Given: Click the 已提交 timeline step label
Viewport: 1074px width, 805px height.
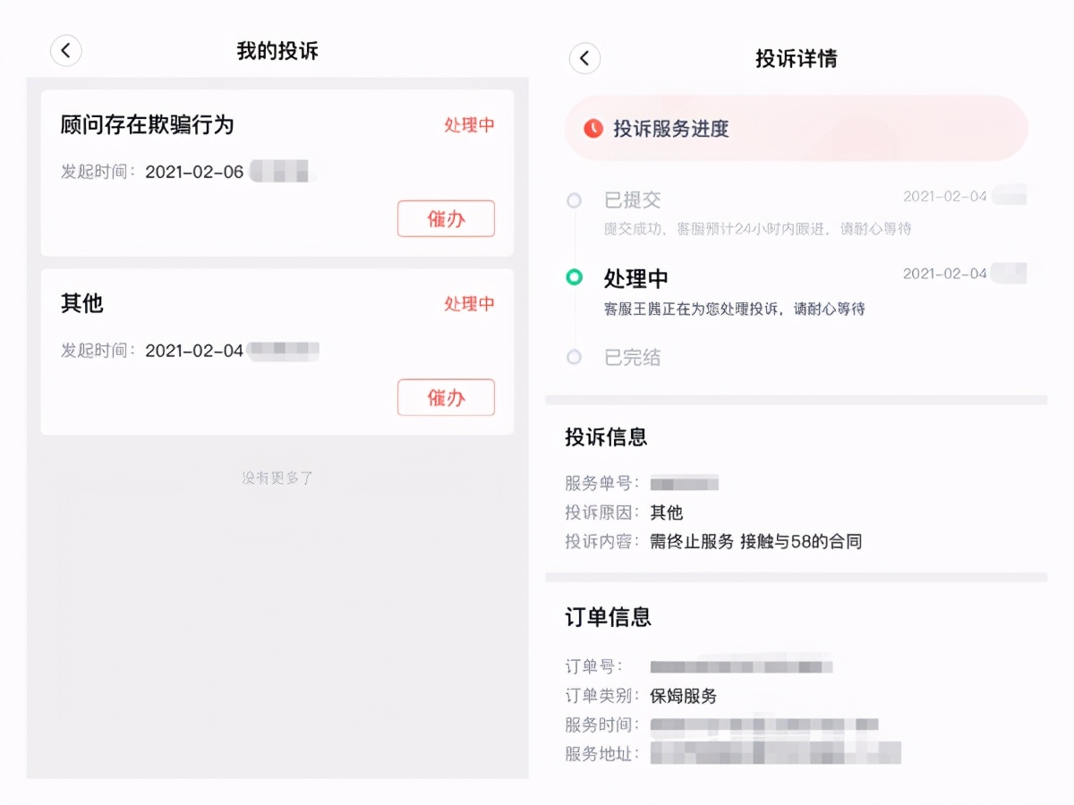Looking at the screenshot, I should pyautogui.click(x=632, y=200).
